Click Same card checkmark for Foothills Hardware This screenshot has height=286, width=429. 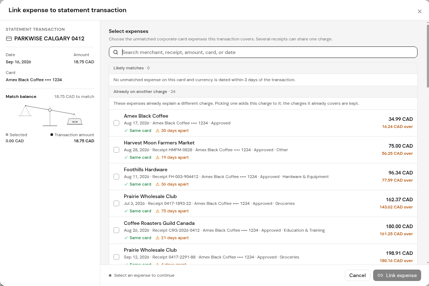coord(126,184)
